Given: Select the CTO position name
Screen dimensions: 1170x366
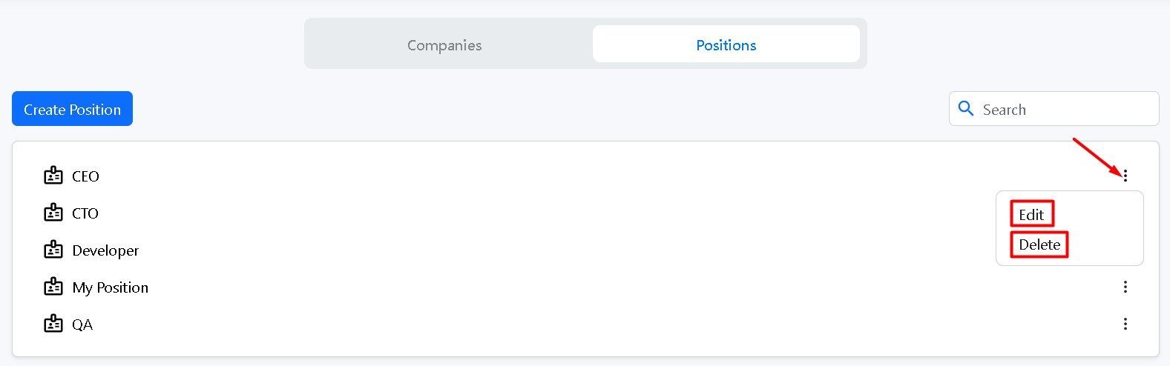Looking at the screenshot, I should (85, 213).
